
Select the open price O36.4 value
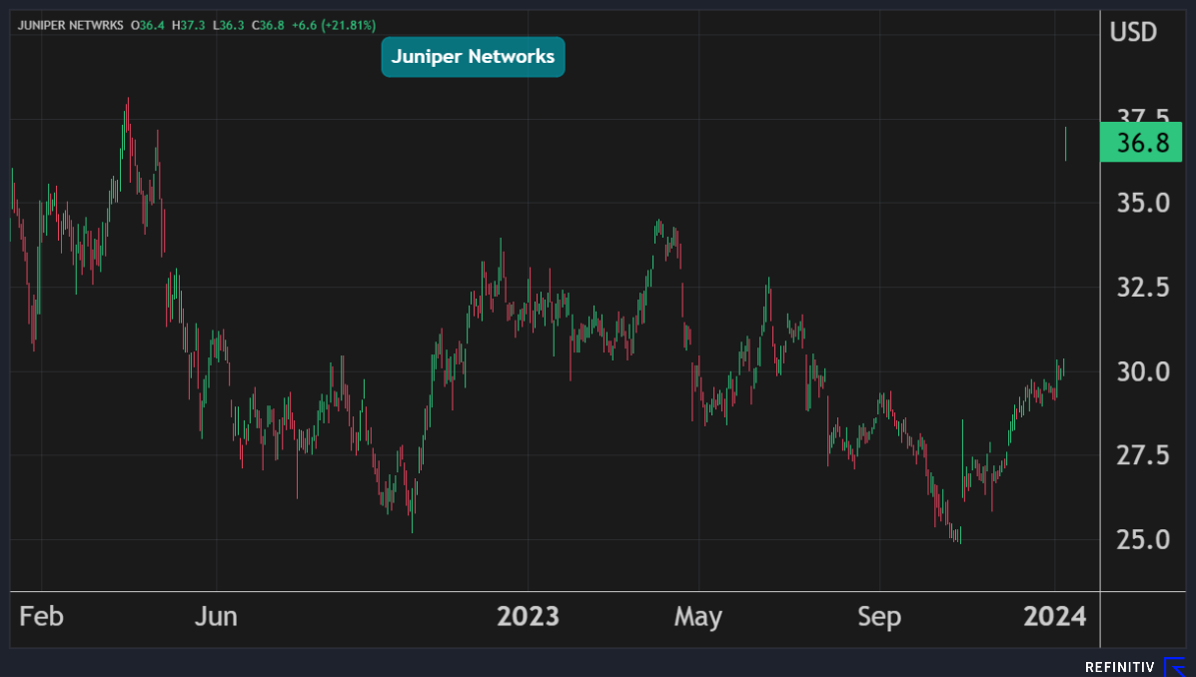(149, 24)
